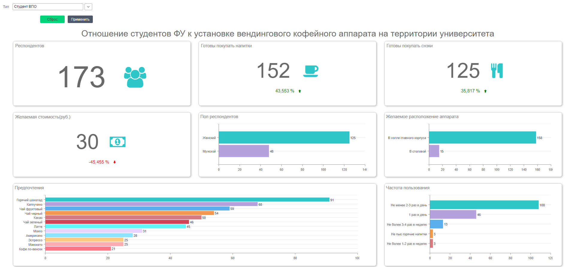Click green up arrow under 152
This screenshot has height=267, width=575.
(300, 91)
